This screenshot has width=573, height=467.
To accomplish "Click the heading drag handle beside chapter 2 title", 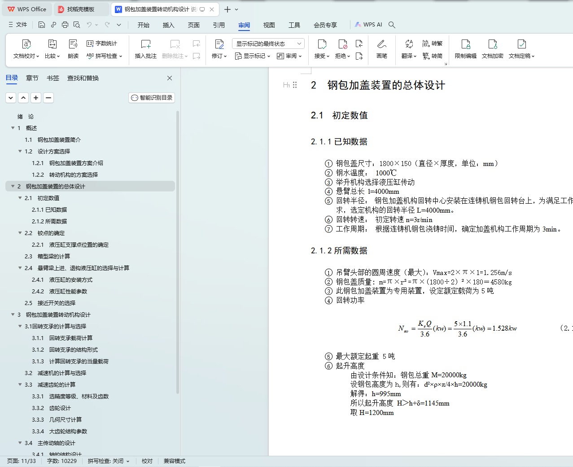I will click(x=295, y=85).
